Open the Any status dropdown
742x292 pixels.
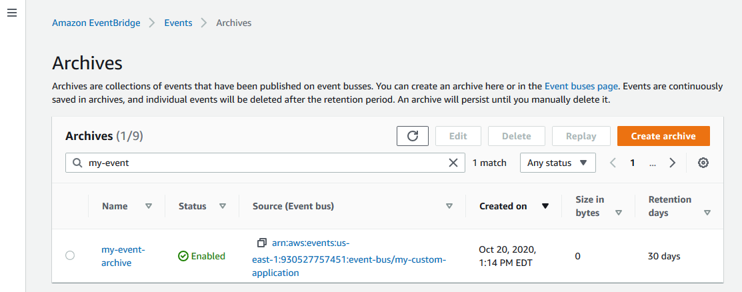click(557, 163)
